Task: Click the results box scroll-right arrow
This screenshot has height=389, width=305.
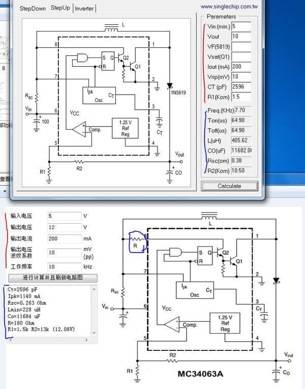Action: click(x=86, y=340)
